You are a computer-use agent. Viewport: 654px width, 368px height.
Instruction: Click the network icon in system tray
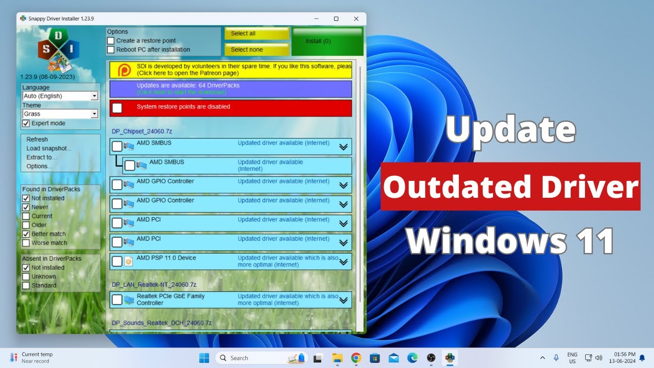588,358
